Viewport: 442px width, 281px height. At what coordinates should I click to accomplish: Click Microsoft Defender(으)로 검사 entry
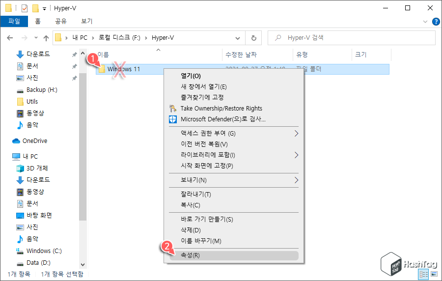click(223, 119)
